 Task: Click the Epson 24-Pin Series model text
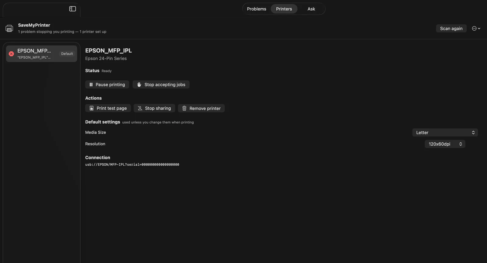[x=106, y=58]
